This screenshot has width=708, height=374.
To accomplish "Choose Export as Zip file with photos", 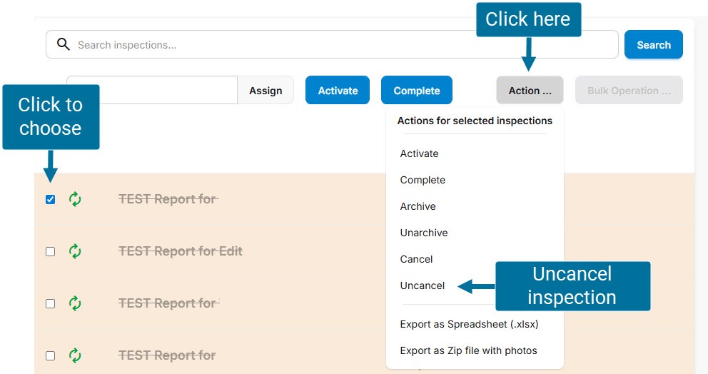I will [468, 350].
